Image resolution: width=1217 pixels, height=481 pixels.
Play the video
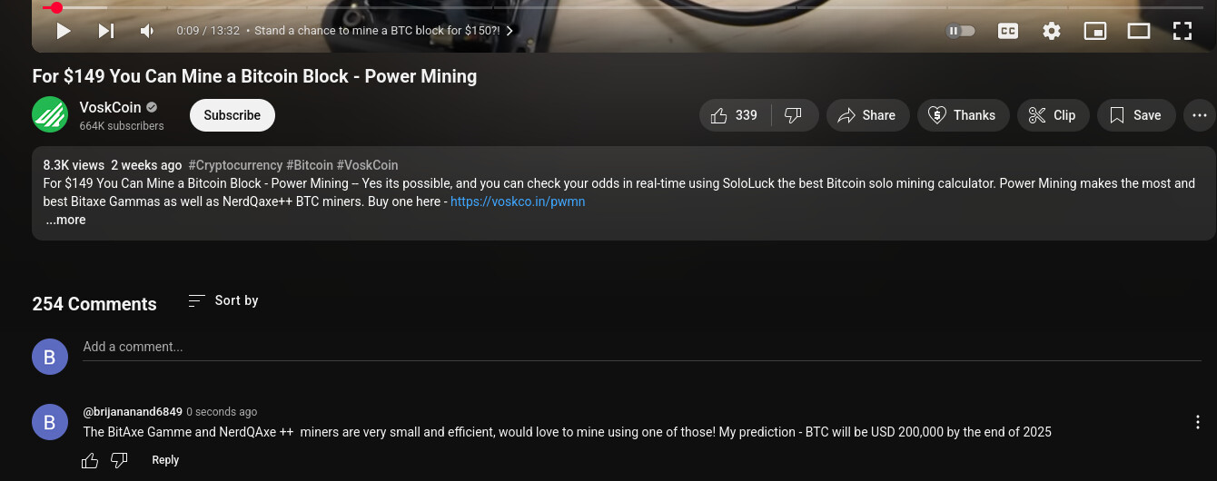[63, 31]
